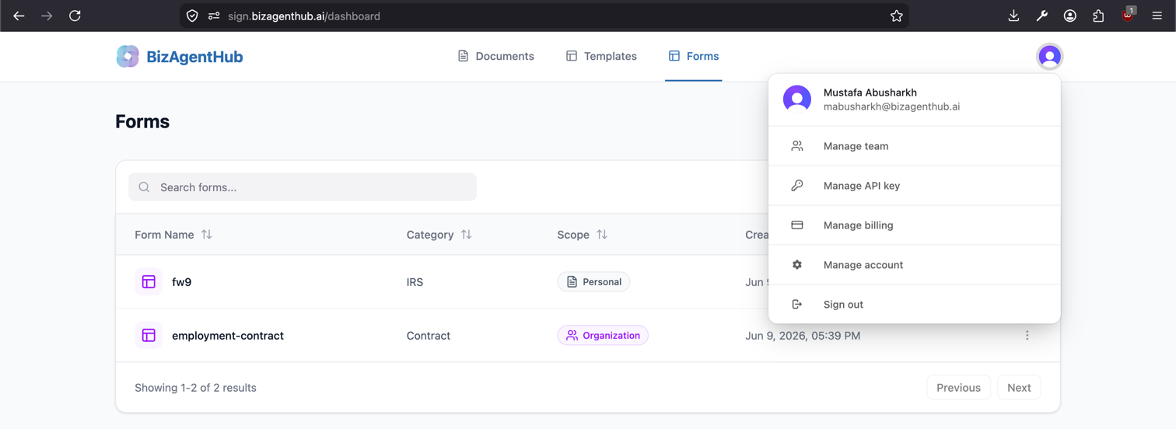Viewport: 1176px width, 429px height.
Task: Click the Manage team people icon
Action: 797,146
